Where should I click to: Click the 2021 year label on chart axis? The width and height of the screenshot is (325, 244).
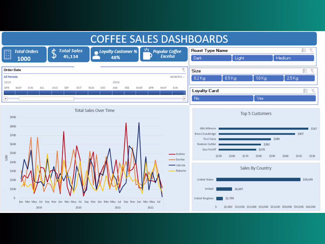tap(118, 207)
